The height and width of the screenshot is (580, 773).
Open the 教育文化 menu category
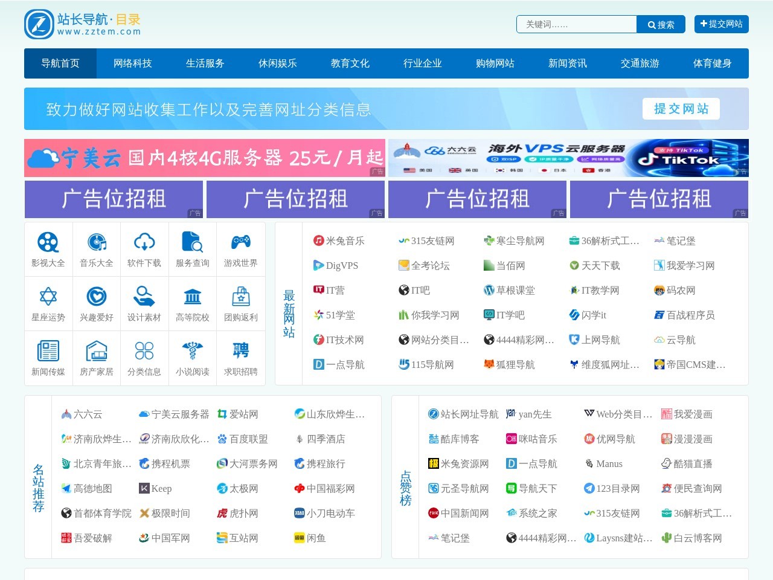click(350, 63)
